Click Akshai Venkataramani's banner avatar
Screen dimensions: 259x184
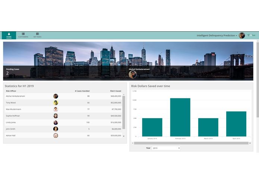[x=133, y=74]
